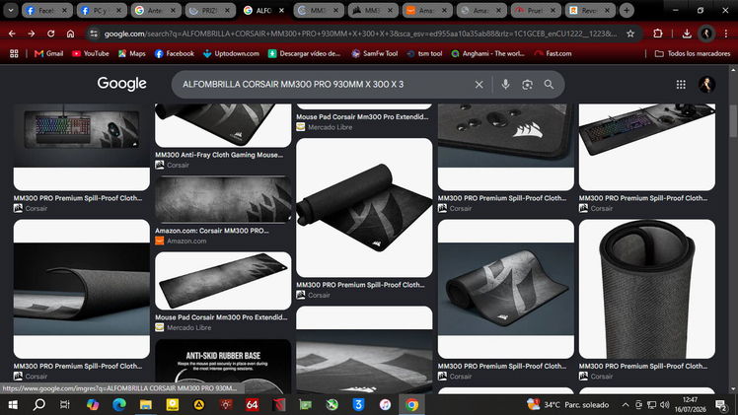Image resolution: width=738 pixels, height=415 pixels.
Task: Bookmark this page with star icon
Action: pyautogui.click(x=630, y=34)
